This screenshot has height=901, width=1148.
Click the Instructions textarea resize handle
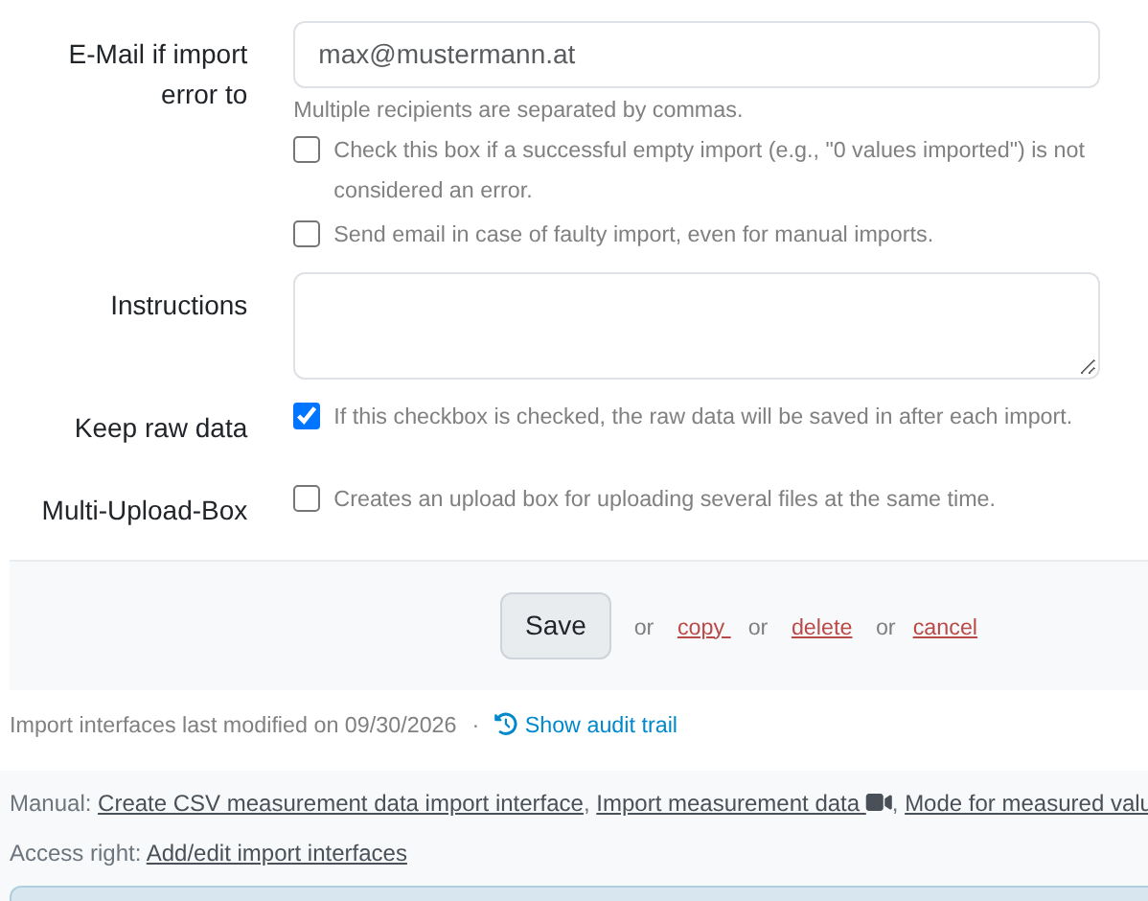coord(1088,367)
